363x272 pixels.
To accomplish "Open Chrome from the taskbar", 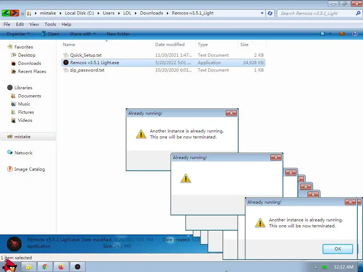I will coord(45,267).
